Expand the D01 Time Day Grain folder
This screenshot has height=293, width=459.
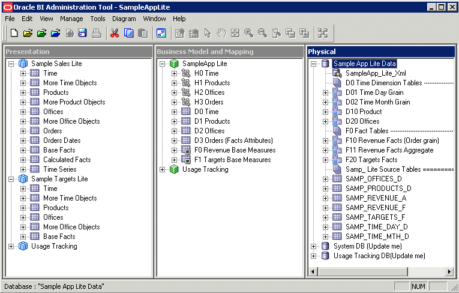(x=325, y=92)
